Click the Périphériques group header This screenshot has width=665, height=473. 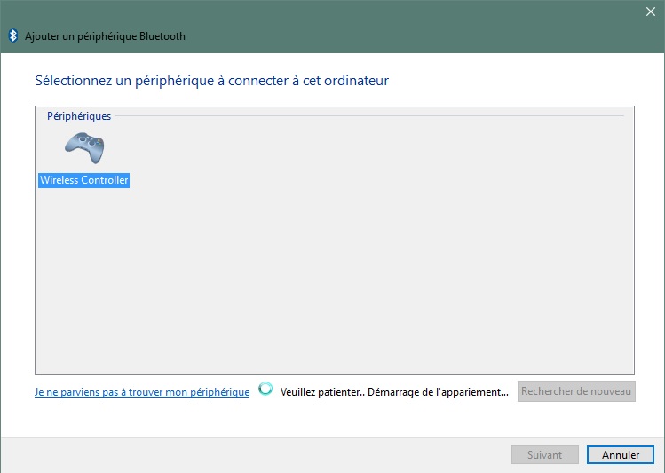click(x=79, y=116)
